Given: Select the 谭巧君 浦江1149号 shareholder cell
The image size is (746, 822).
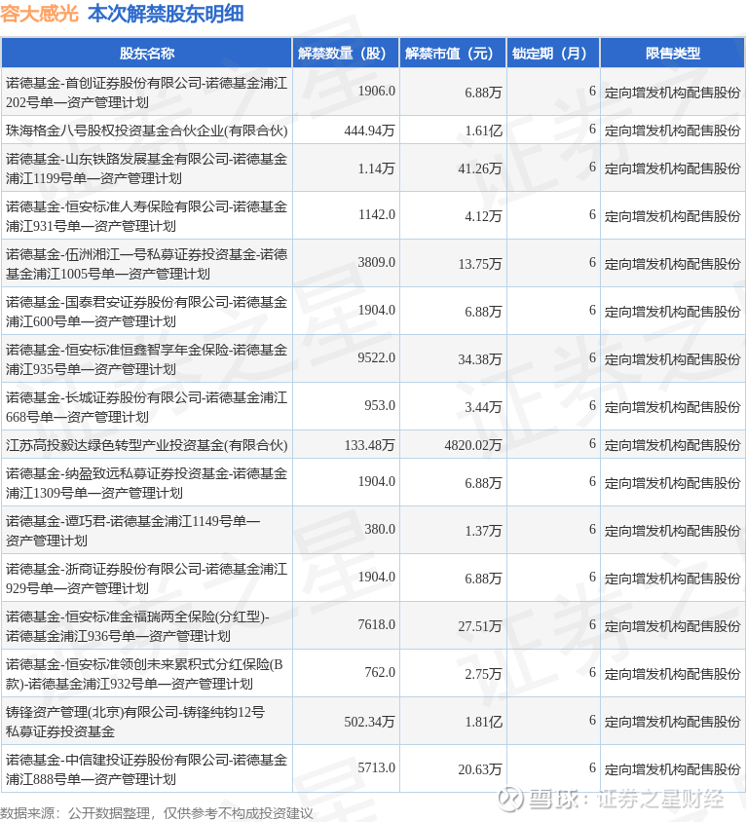Looking at the screenshot, I should 147,530.
